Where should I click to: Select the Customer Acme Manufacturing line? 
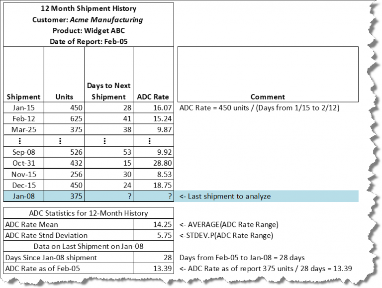(88, 19)
